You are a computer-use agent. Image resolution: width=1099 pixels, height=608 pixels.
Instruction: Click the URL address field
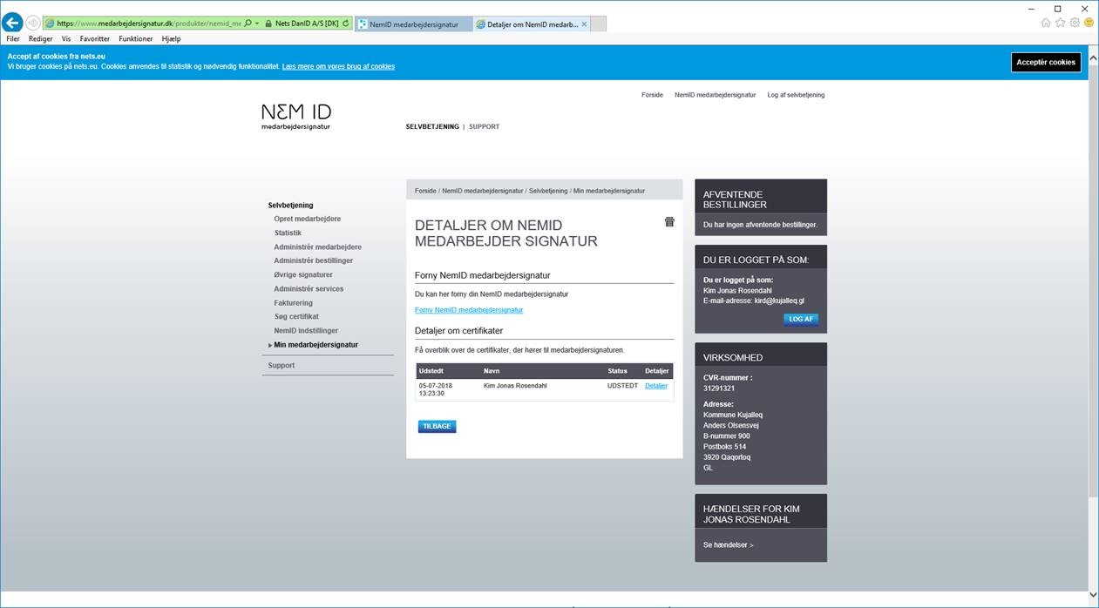148,24
